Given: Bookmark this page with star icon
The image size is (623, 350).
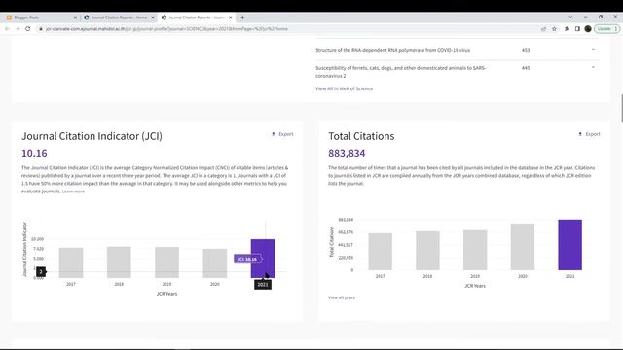Looking at the screenshot, I should coord(554,29).
